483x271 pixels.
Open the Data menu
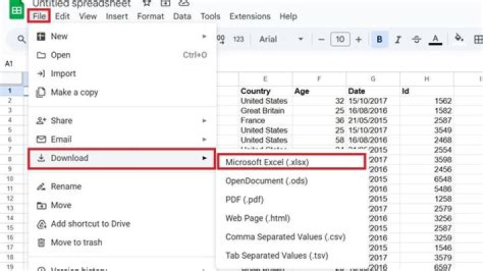(x=182, y=16)
